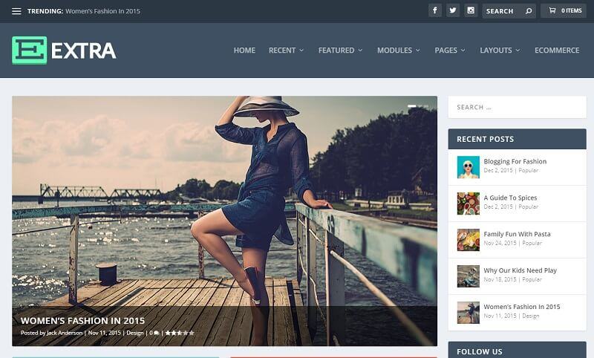Select the slider pagination indicator on image

pos(412,106)
